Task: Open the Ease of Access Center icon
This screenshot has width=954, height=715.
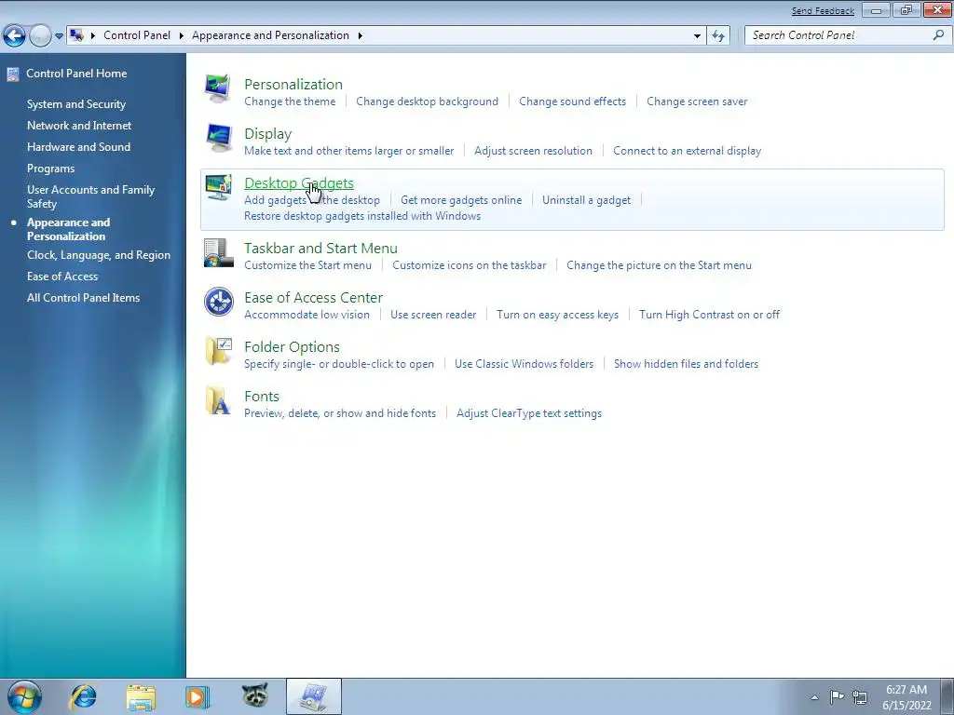Action: click(218, 302)
